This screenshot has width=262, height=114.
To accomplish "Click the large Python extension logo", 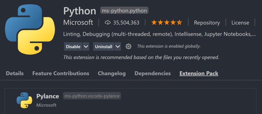I will click(x=30, y=29).
